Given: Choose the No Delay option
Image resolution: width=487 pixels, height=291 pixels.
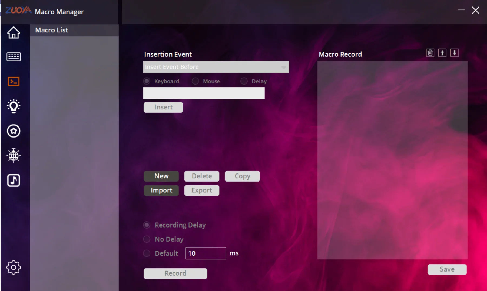Looking at the screenshot, I should coord(147,239).
